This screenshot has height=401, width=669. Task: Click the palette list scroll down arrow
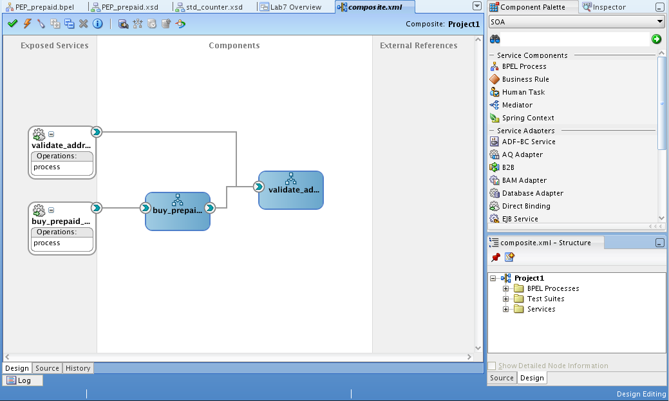tap(662, 218)
